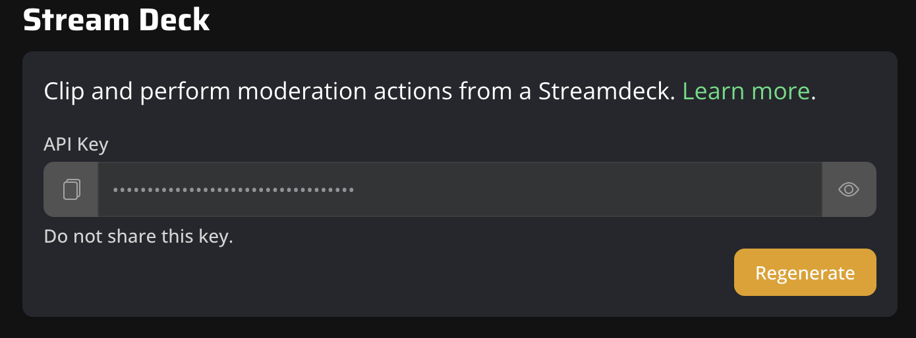Toggle API key visibility on
916x338 pixels.
(849, 189)
